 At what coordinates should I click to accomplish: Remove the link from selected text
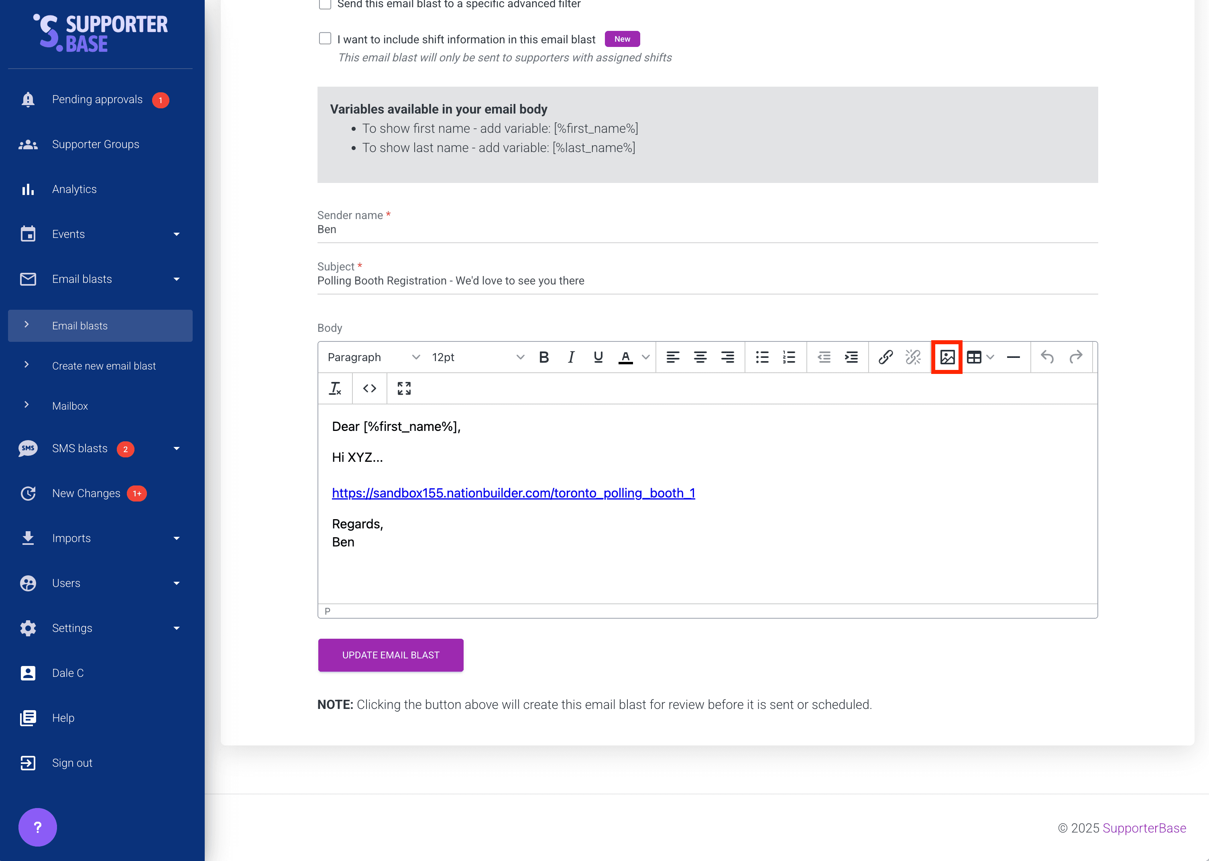pos(913,357)
